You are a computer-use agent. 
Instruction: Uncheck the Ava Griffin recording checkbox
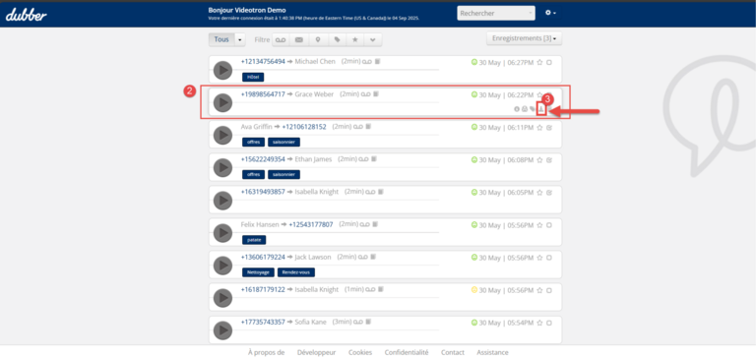coord(549,127)
